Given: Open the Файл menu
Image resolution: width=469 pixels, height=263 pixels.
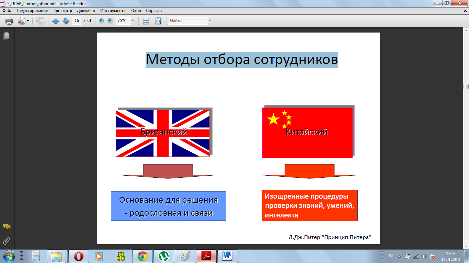Looking at the screenshot, I should click(x=7, y=11).
